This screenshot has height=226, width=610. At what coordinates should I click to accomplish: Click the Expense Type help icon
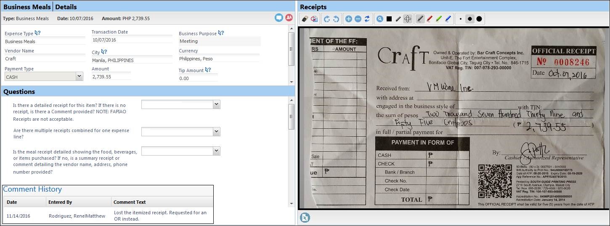click(38, 33)
